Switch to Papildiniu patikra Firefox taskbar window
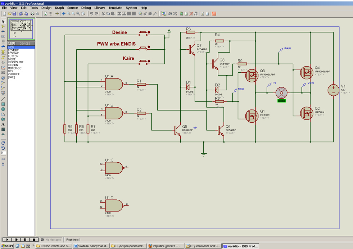The height and width of the screenshot is (249, 353). coord(165,246)
